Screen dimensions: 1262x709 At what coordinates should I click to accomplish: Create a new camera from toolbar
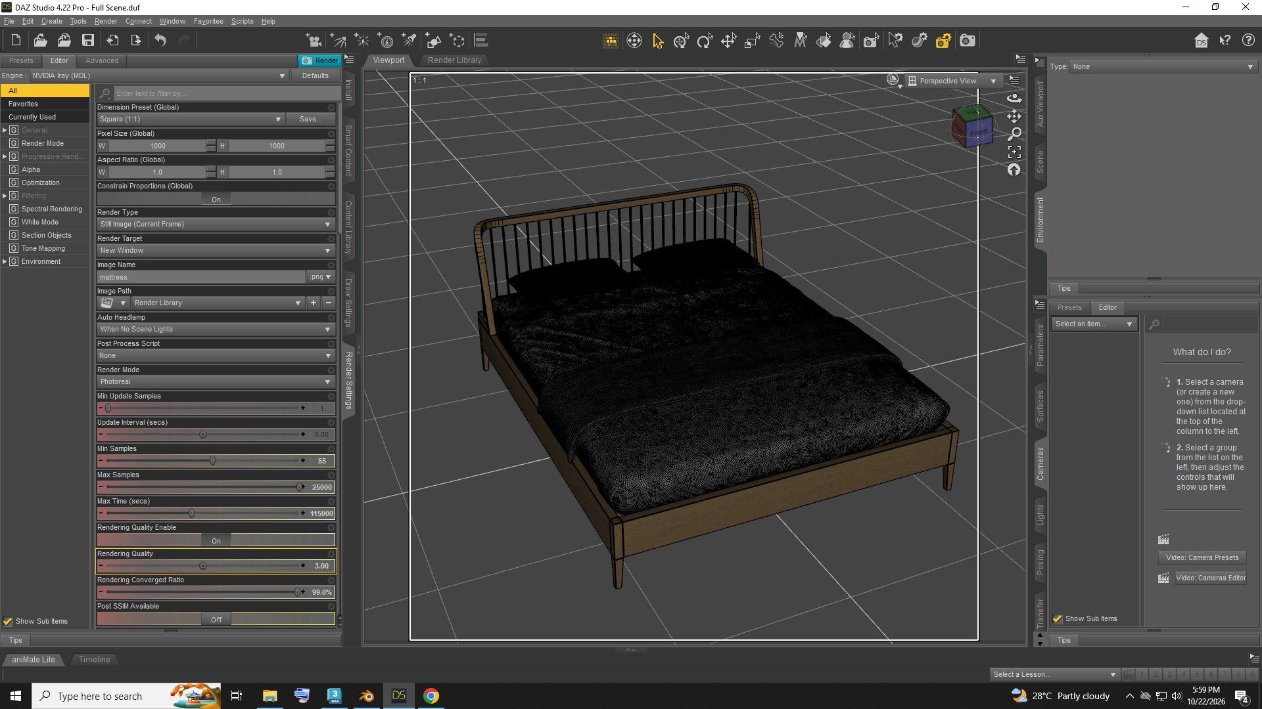pos(314,41)
